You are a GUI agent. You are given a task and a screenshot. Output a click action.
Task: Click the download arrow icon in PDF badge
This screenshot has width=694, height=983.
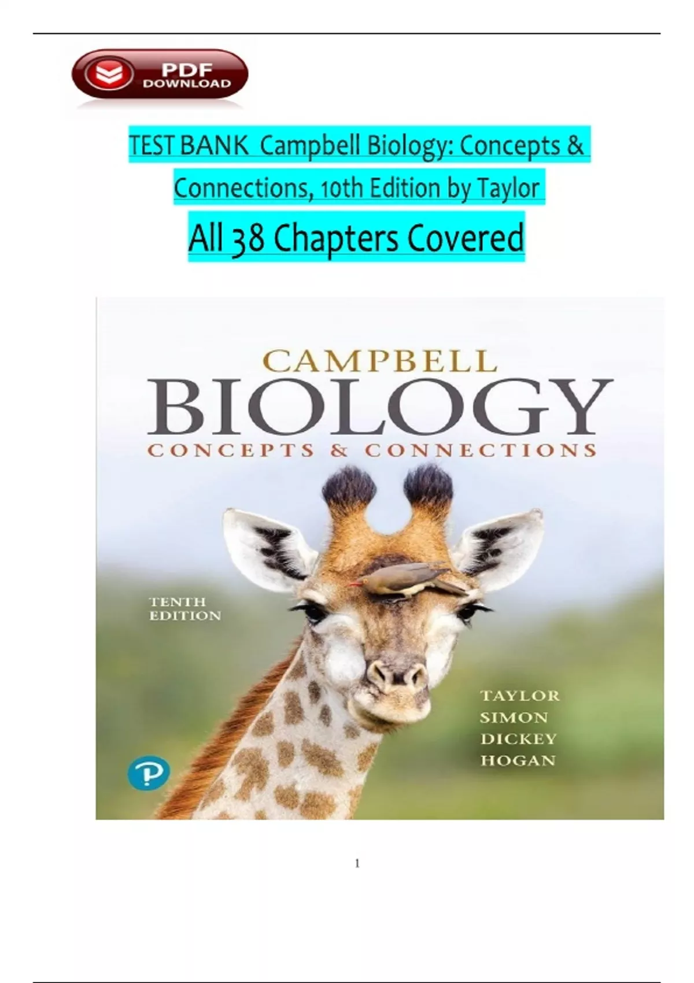click(x=109, y=76)
